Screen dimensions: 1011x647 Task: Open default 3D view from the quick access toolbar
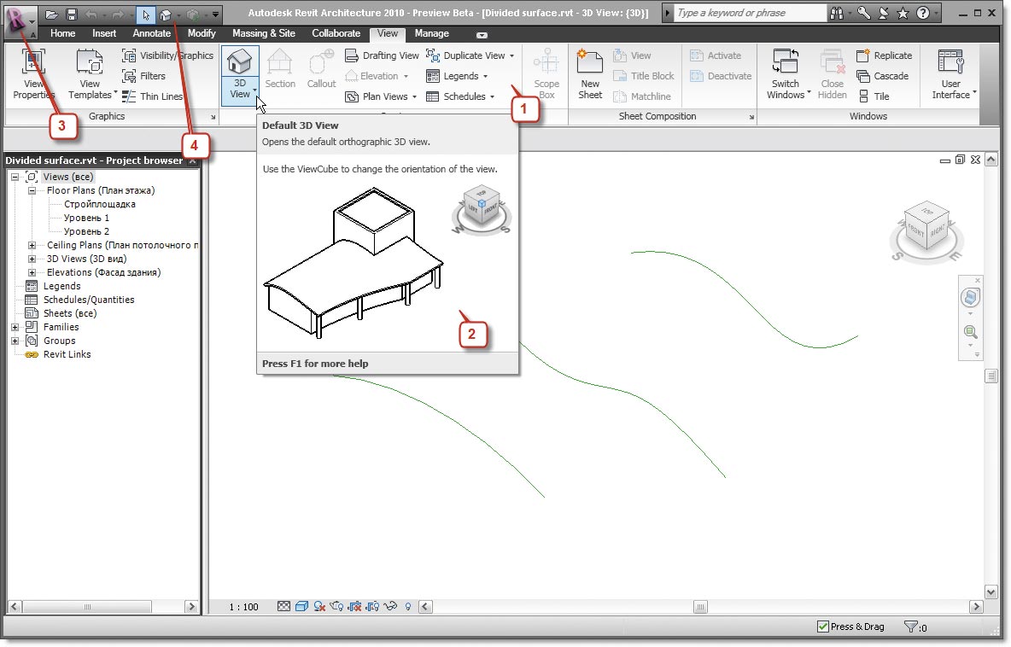[166, 14]
